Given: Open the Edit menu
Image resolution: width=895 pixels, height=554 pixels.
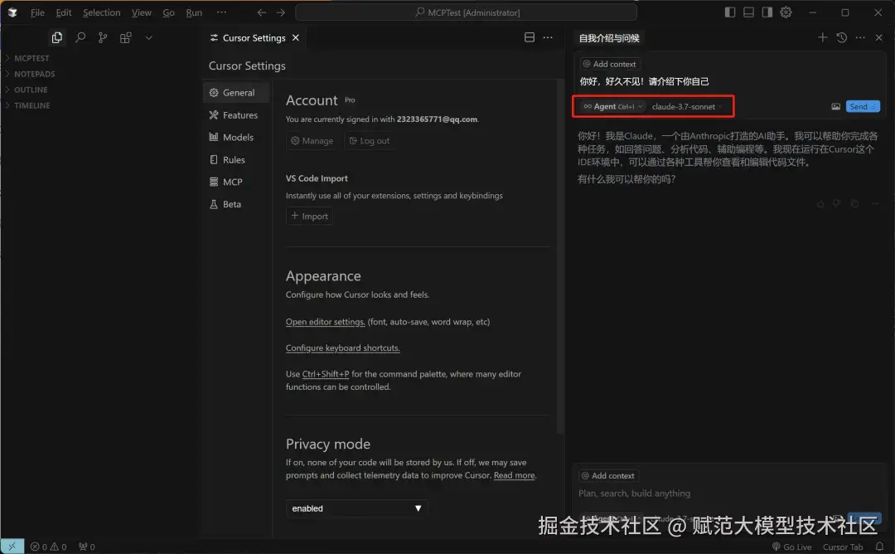Looking at the screenshot, I should pyautogui.click(x=63, y=12).
